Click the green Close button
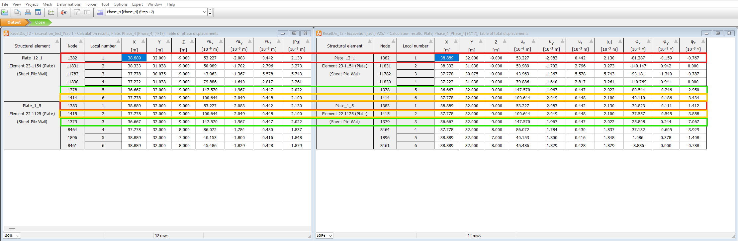Screen dimensions: 738x241 click(40, 22)
